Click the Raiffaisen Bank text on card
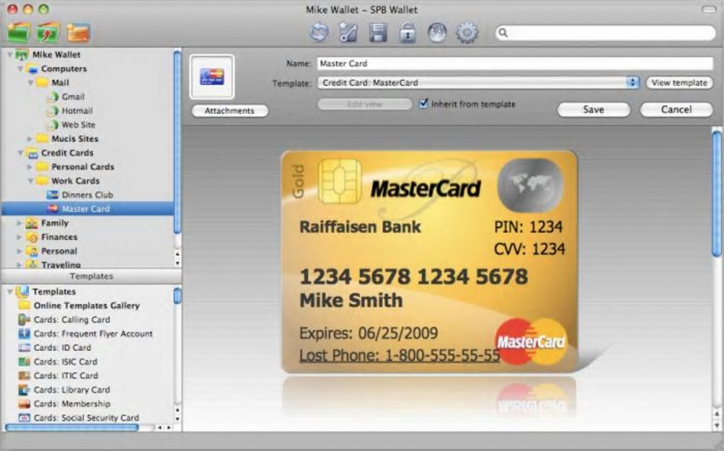Viewport: 724px width, 451px height. point(360,227)
